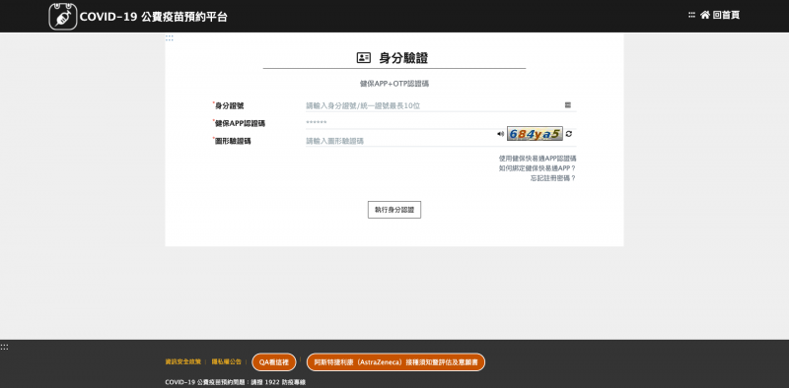Click the home icon beside 回首頁
The height and width of the screenshot is (388, 789).
coord(705,15)
